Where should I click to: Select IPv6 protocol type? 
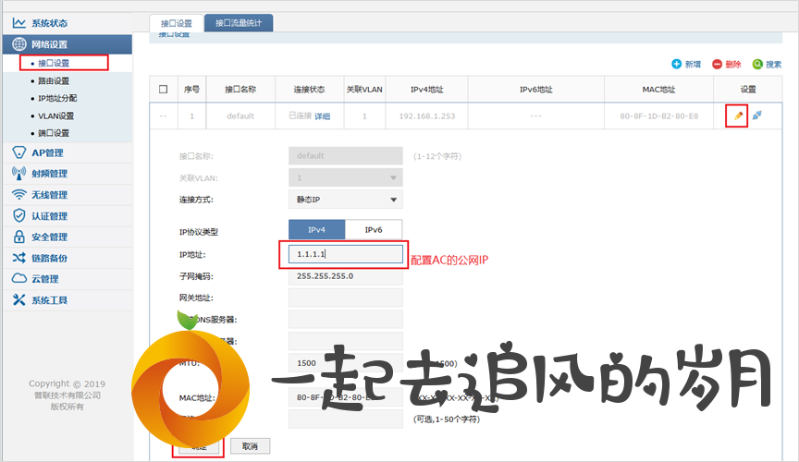pos(374,230)
